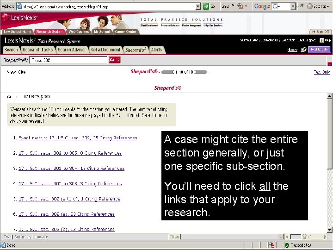Open the Career Center tab

click(x=125, y=31)
